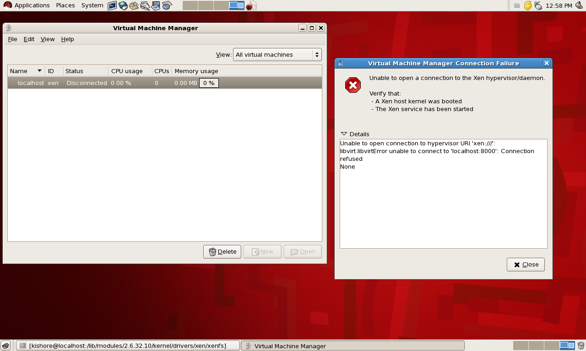Open the yellow security badge tray icon
Image resolution: width=586 pixels, height=351 pixels.
(x=528, y=5)
